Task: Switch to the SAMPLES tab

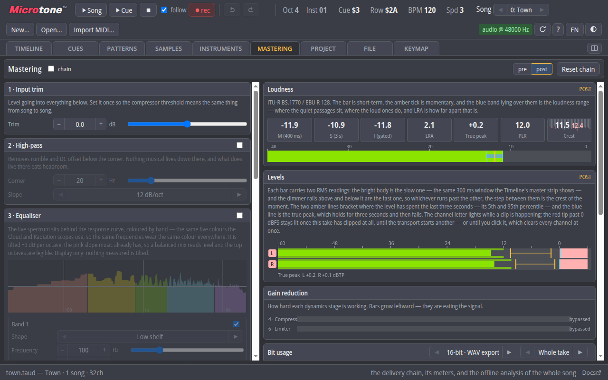Action: point(168,48)
